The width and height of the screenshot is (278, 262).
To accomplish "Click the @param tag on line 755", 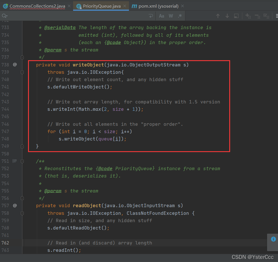I will 53,191.
